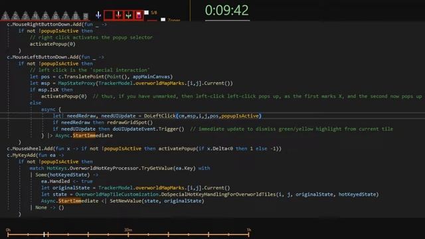Click the green sword item box
Image resolution: width=425 pixels, height=239 pixels.
[x=128, y=15]
